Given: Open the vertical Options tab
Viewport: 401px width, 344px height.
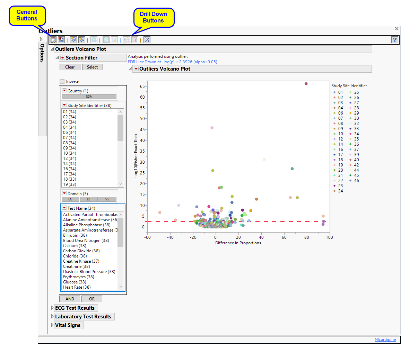Looking at the screenshot, I should tap(42, 53).
